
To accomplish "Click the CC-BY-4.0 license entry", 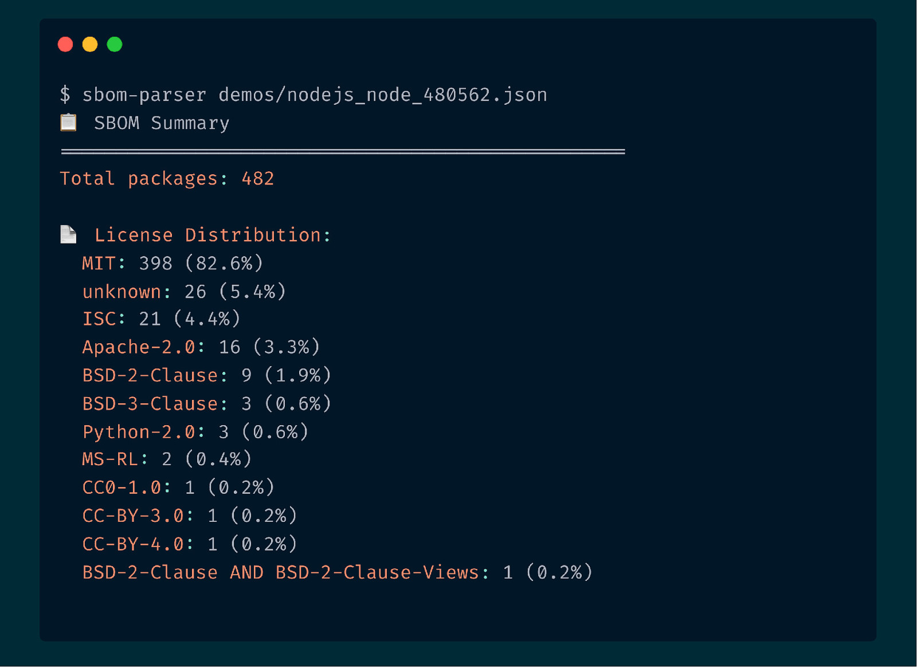I will pos(189,544).
